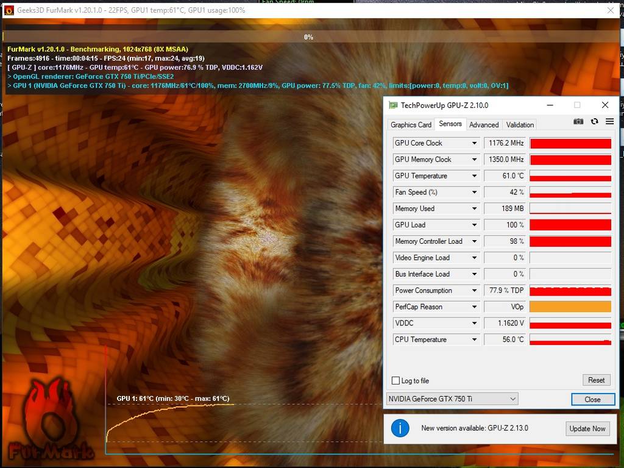Click the GPU Temperature graph bar
This screenshot has height=468, width=624.
click(x=570, y=176)
